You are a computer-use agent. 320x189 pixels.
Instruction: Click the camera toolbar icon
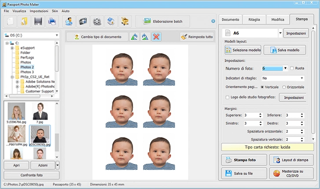(83, 21)
